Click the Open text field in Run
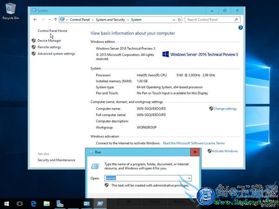Screen dimensions: 279x209 click(x=146, y=178)
